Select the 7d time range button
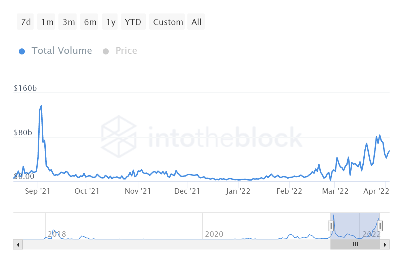 pos(26,22)
